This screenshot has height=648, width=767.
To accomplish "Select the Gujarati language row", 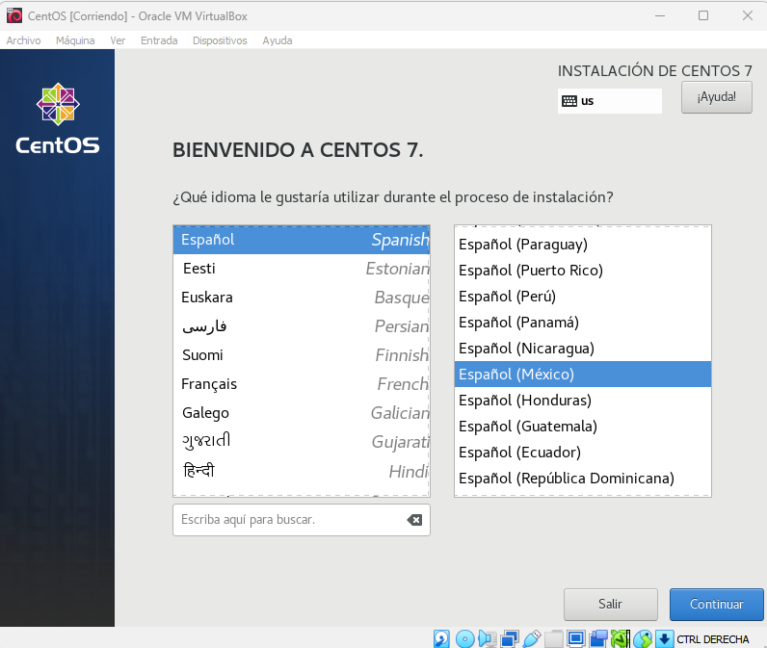I will [x=302, y=441].
